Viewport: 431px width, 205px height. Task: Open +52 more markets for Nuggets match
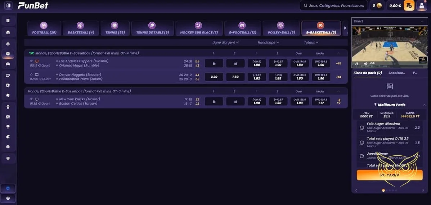338,77
